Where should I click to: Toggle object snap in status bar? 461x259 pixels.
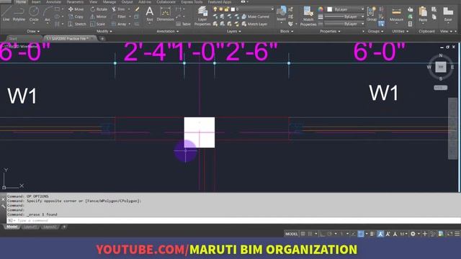[x=361, y=234]
